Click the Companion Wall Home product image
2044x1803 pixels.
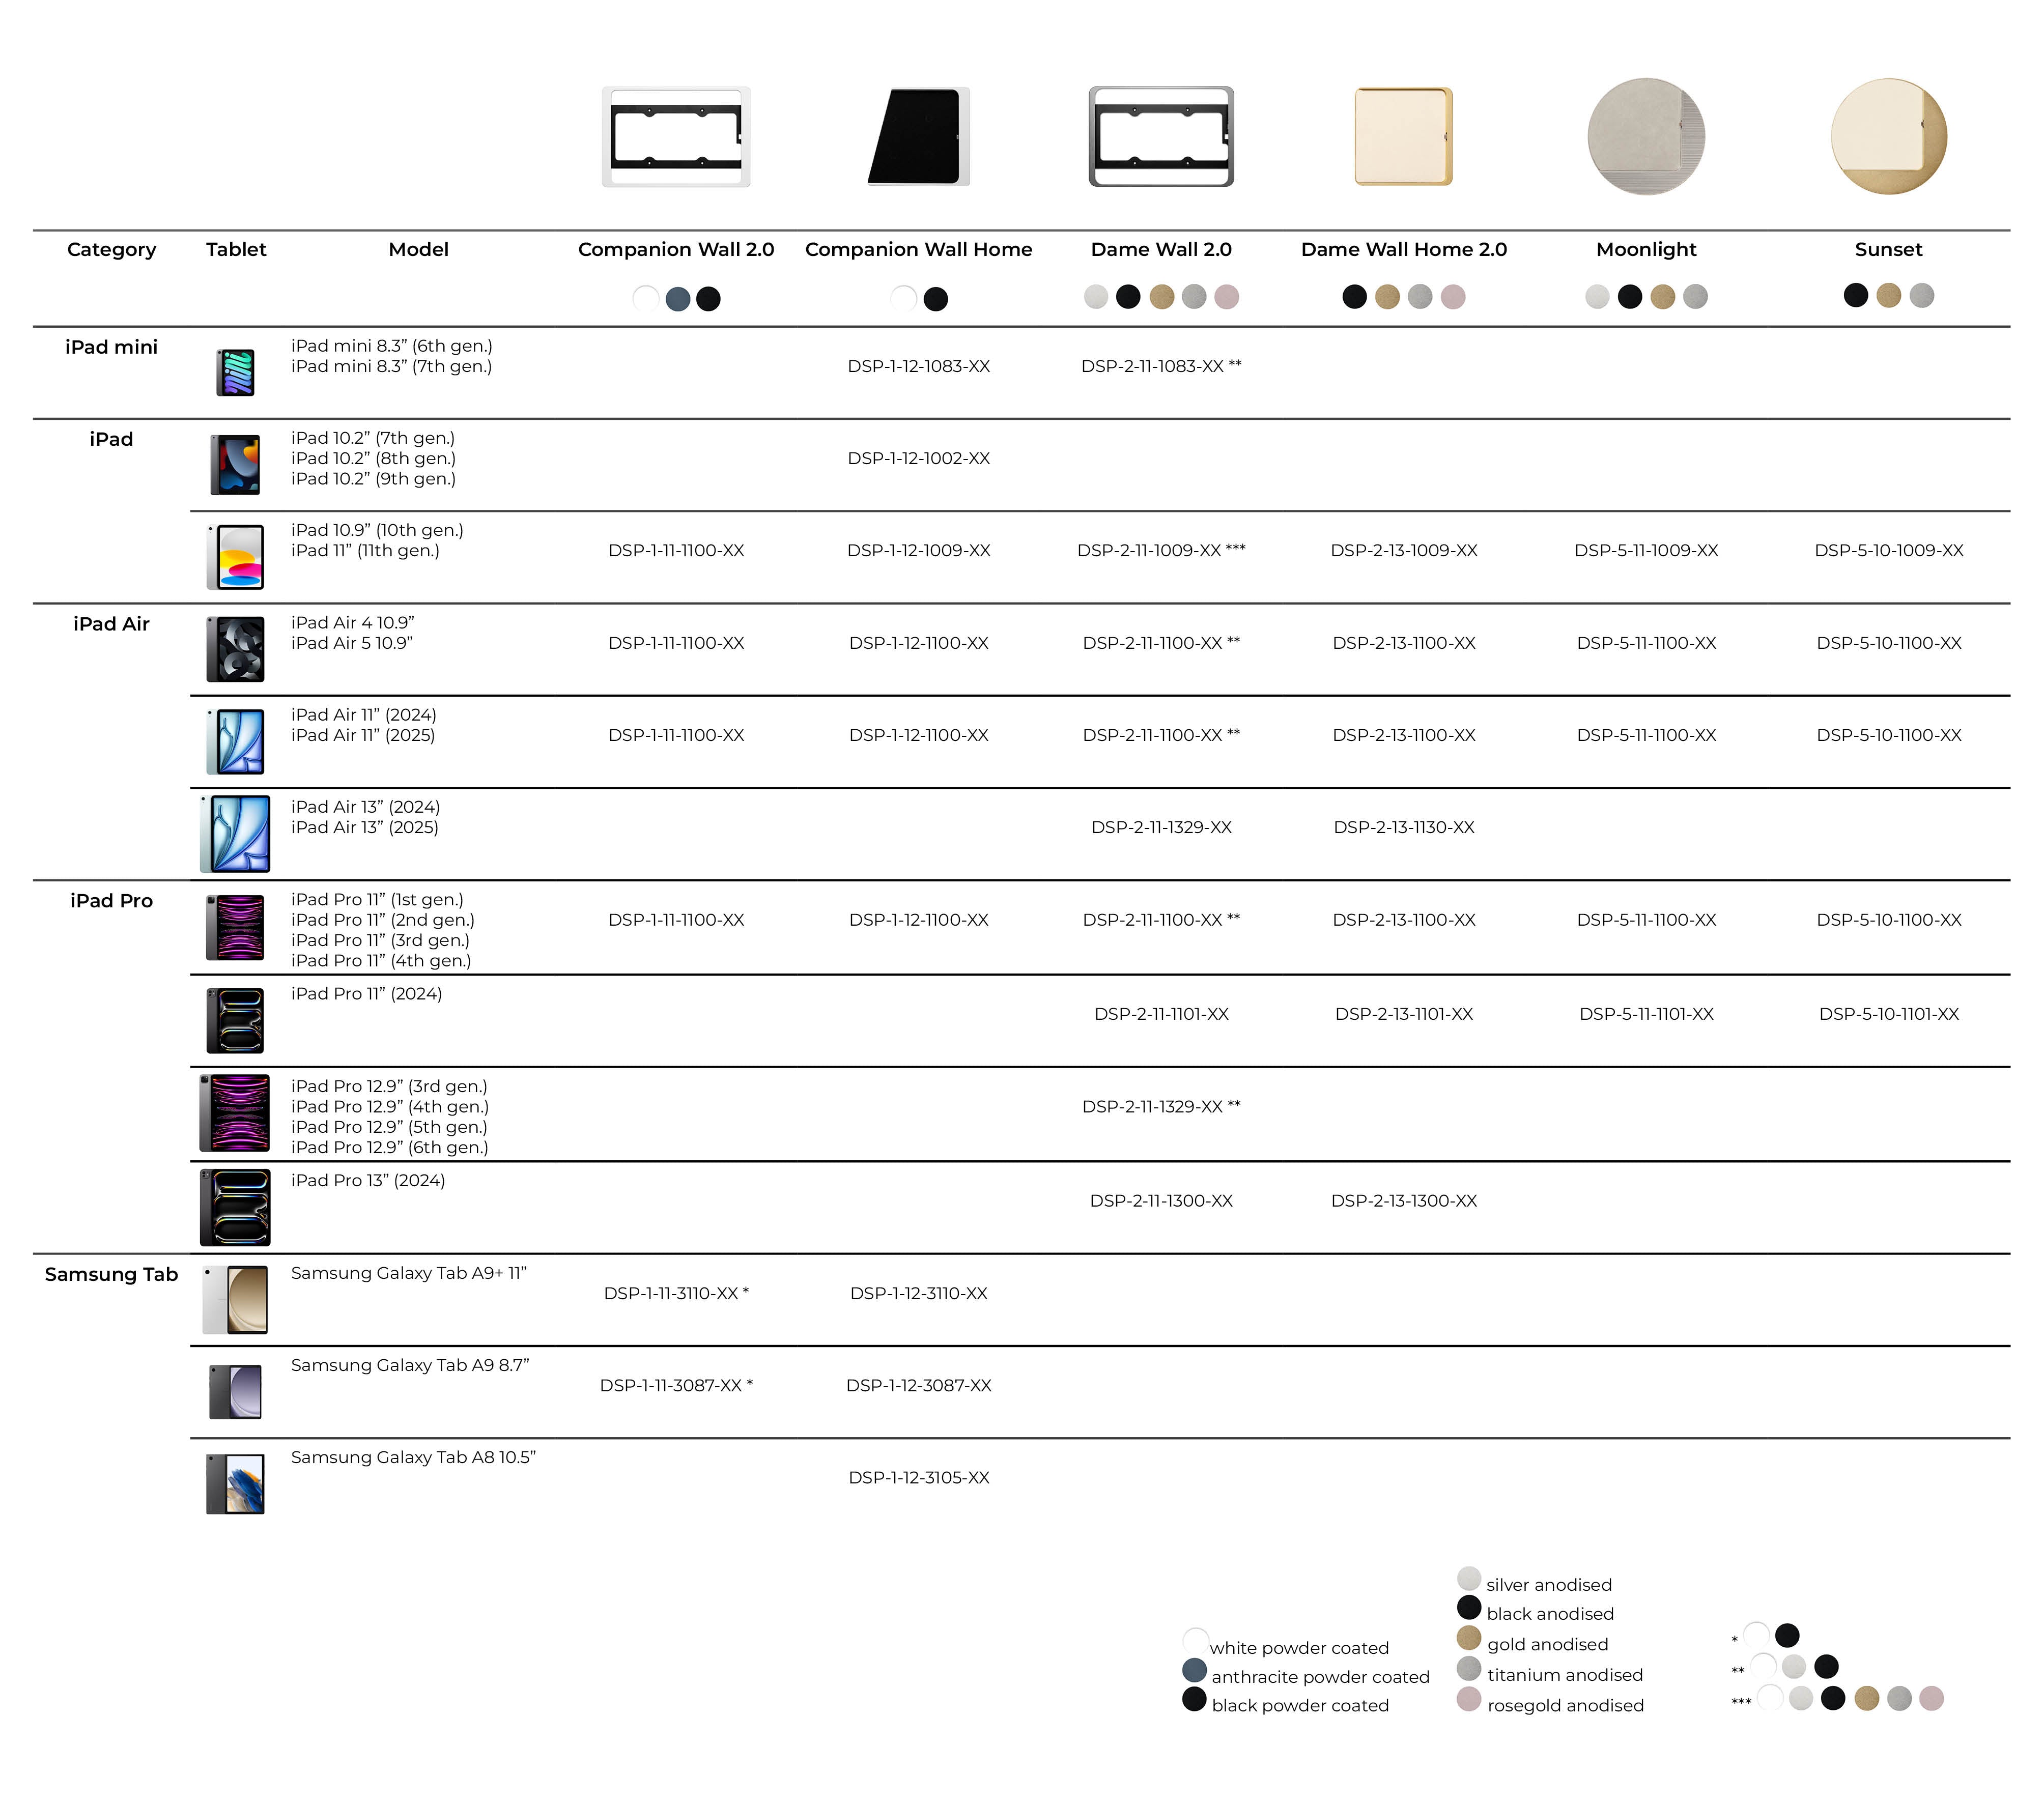(918, 137)
